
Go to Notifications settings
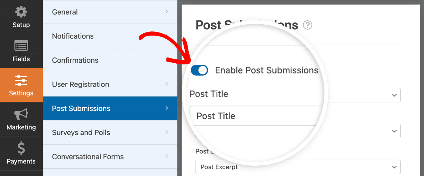(x=110, y=36)
